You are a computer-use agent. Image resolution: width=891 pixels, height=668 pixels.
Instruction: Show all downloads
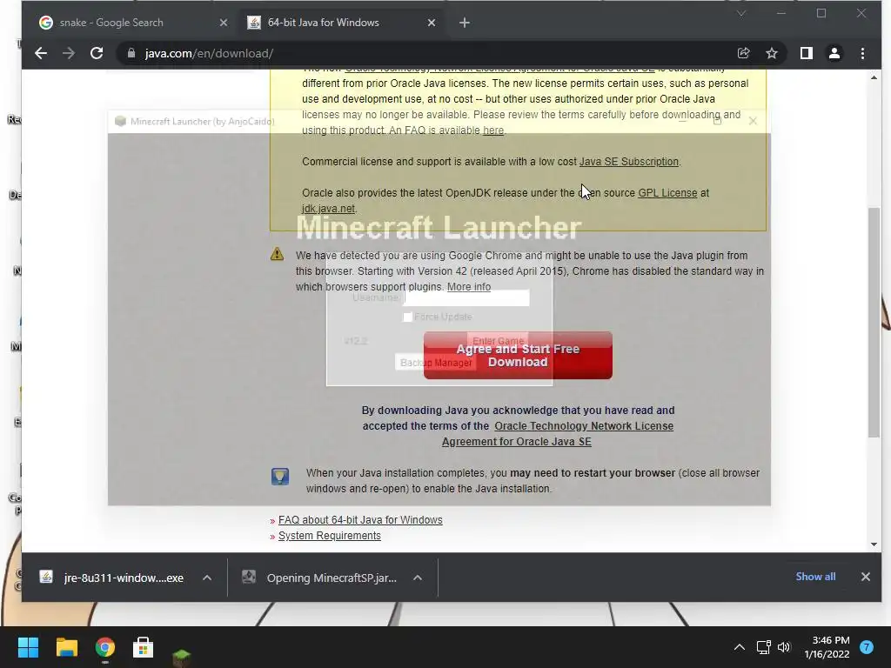click(x=815, y=577)
